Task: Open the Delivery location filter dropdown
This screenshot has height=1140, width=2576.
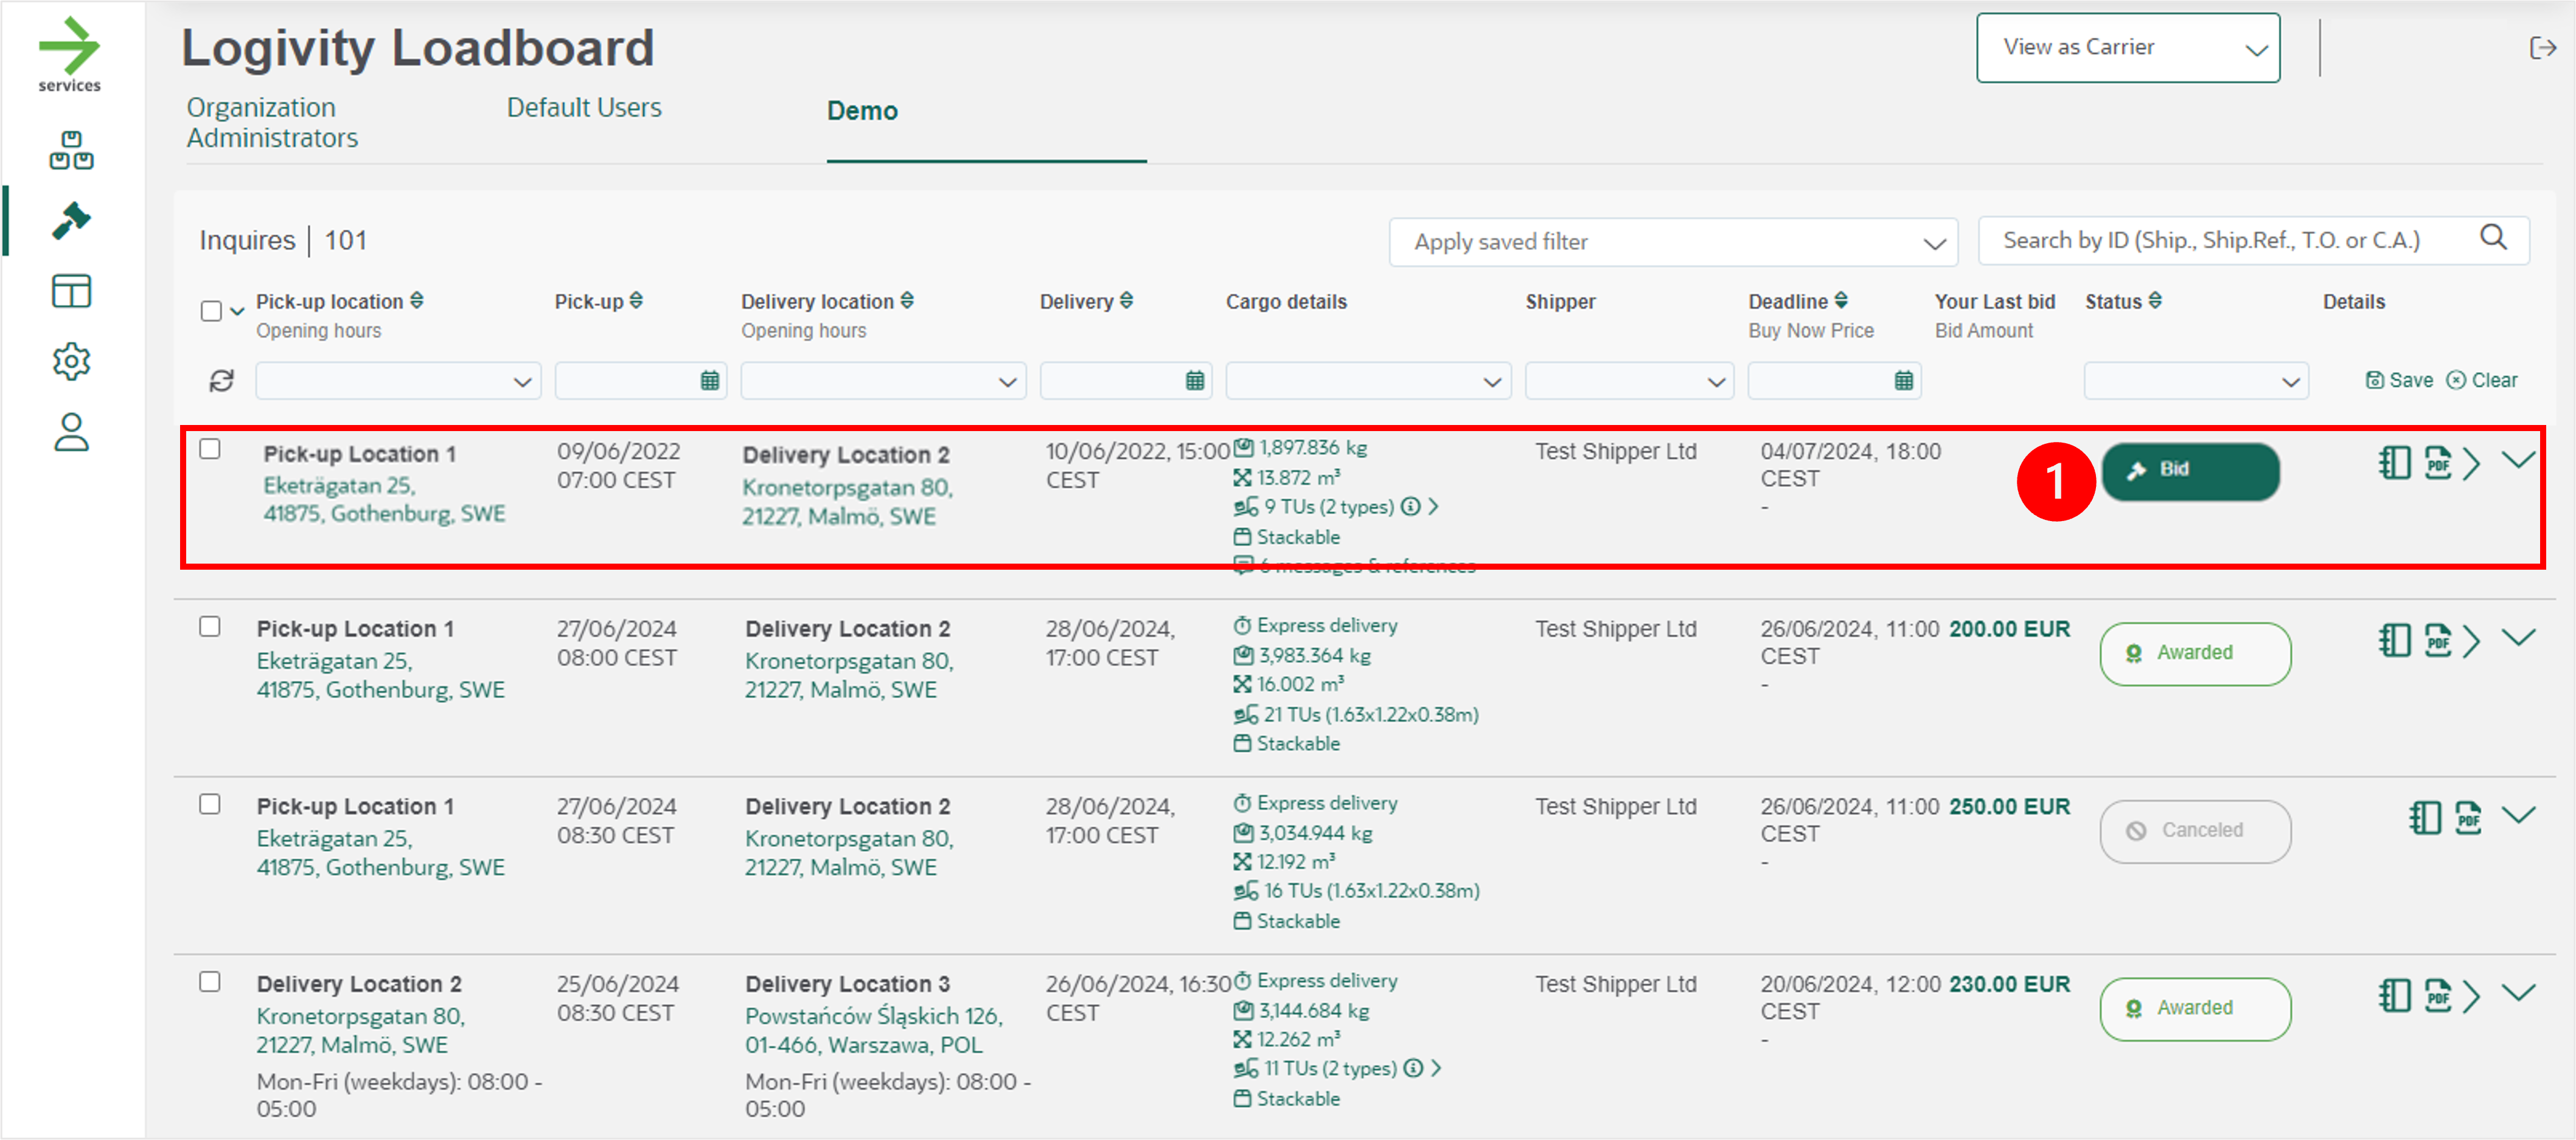Action: pos(883,381)
